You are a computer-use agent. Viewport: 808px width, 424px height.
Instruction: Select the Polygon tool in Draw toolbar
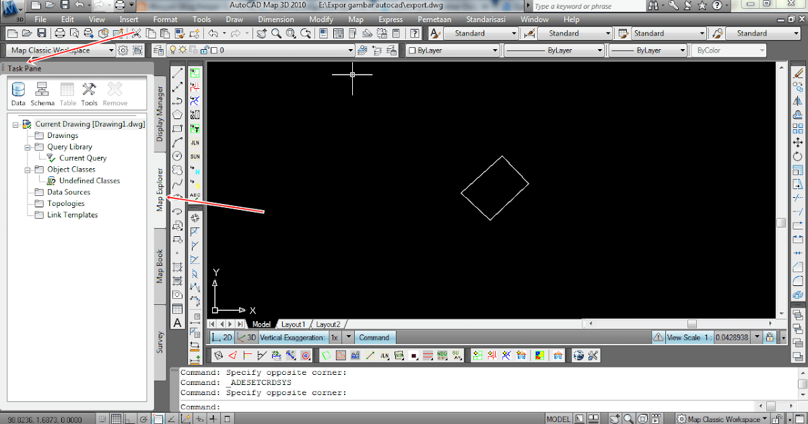click(178, 114)
